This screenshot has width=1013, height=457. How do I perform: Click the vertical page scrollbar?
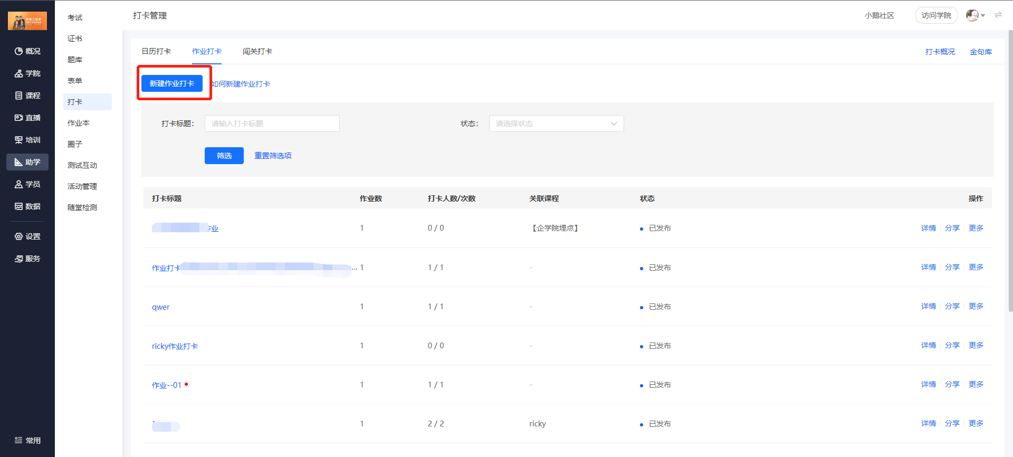[x=1010, y=169]
